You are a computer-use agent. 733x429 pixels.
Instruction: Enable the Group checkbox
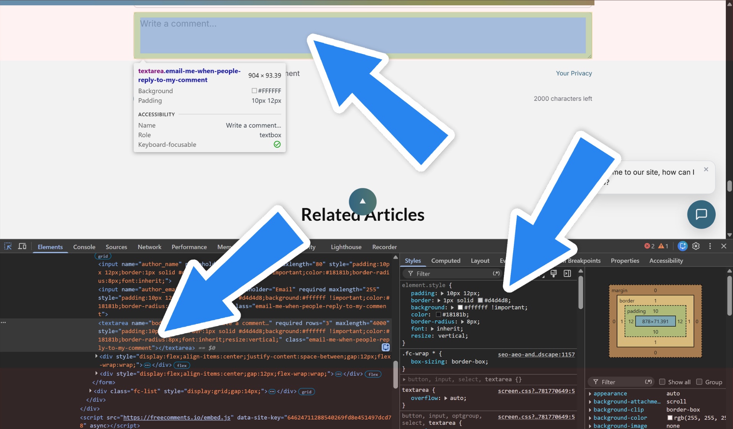pyautogui.click(x=699, y=382)
